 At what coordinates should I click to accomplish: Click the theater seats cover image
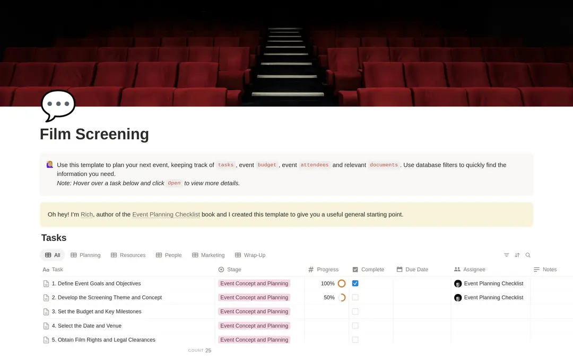pyautogui.click(x=286, y=53)
